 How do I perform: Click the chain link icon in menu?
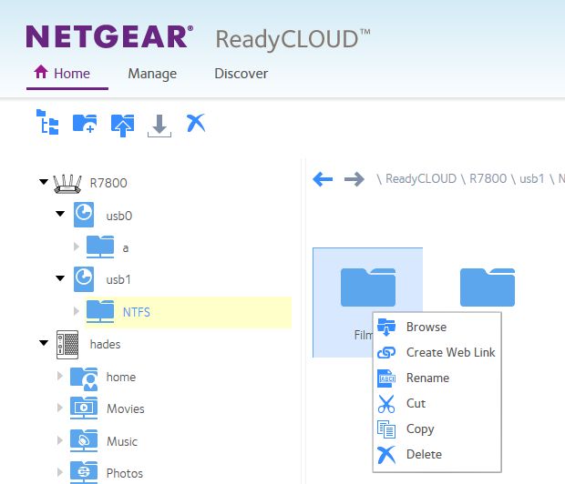pos(386,353)
